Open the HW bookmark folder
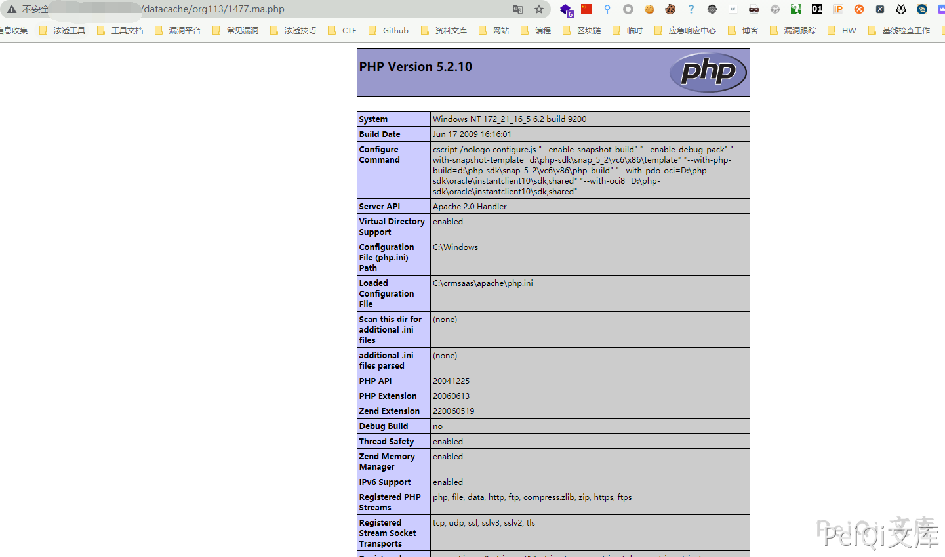 point(842,30)
